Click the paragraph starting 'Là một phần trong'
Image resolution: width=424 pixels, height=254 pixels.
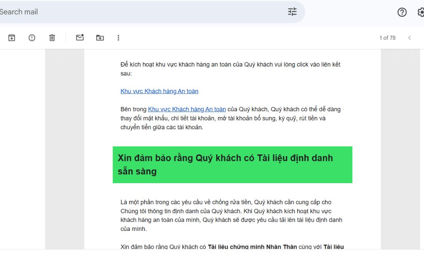coord(232,216)
